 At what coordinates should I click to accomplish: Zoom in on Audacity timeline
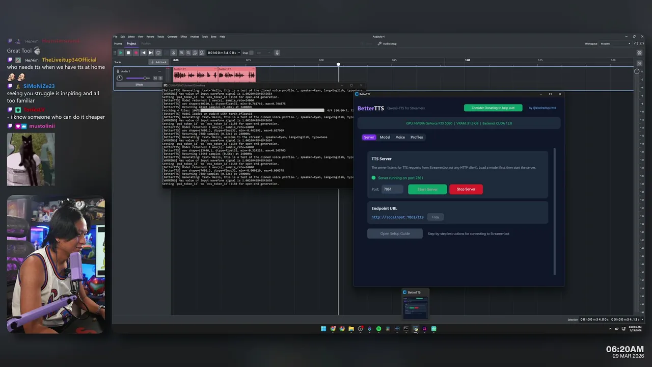(x=182, y=53)
